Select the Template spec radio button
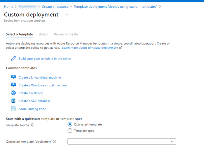The width and height of the screenshot is (204, 152). [70, 130]
